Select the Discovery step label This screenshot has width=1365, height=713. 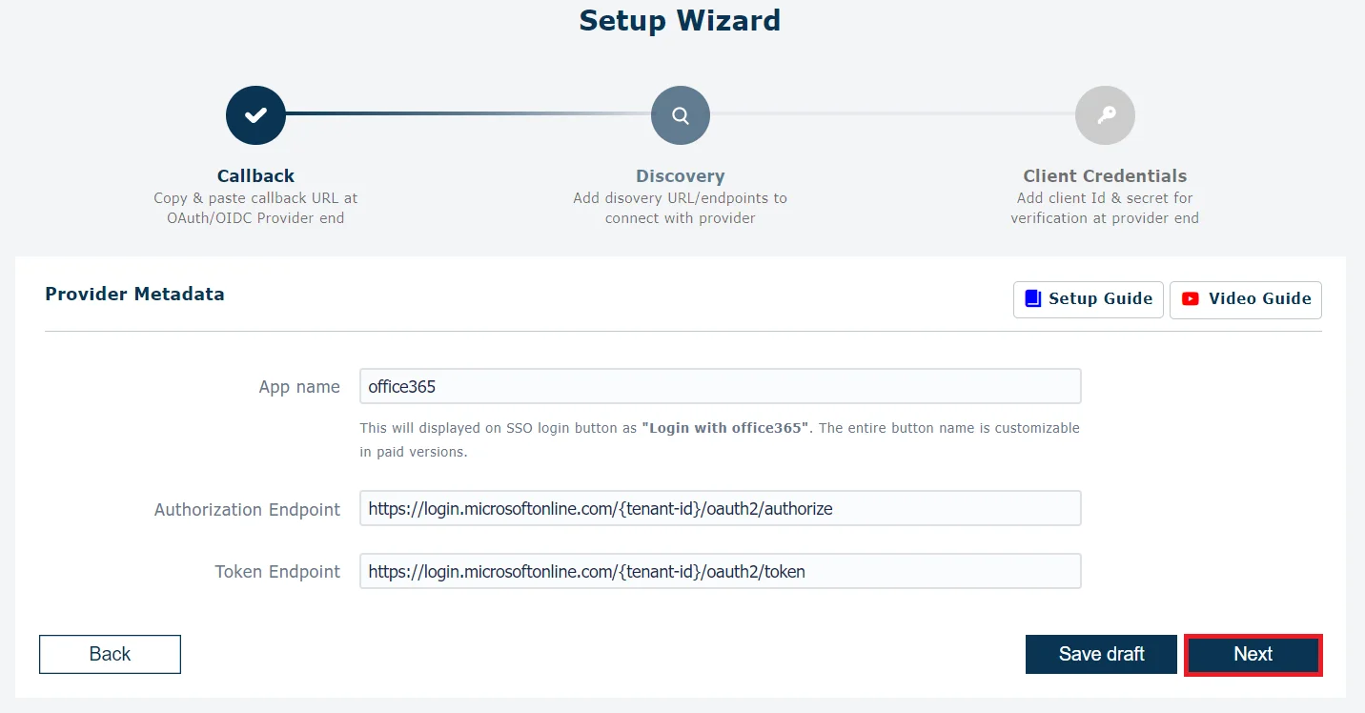[680, 176]
